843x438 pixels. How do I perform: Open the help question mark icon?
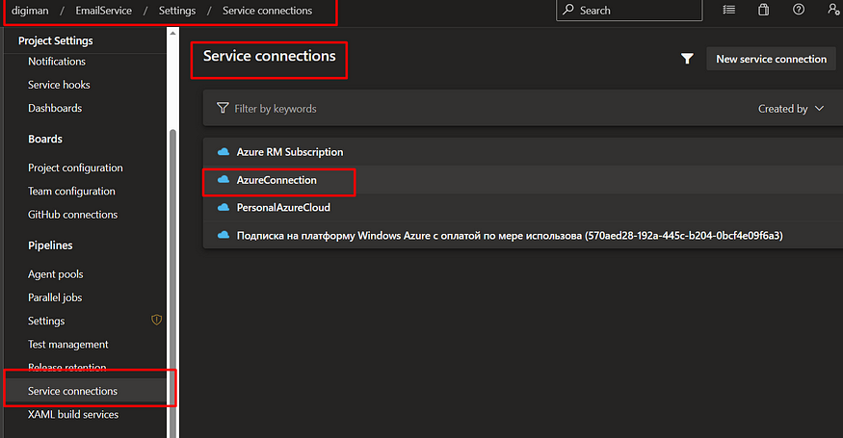tap(799, 10)
